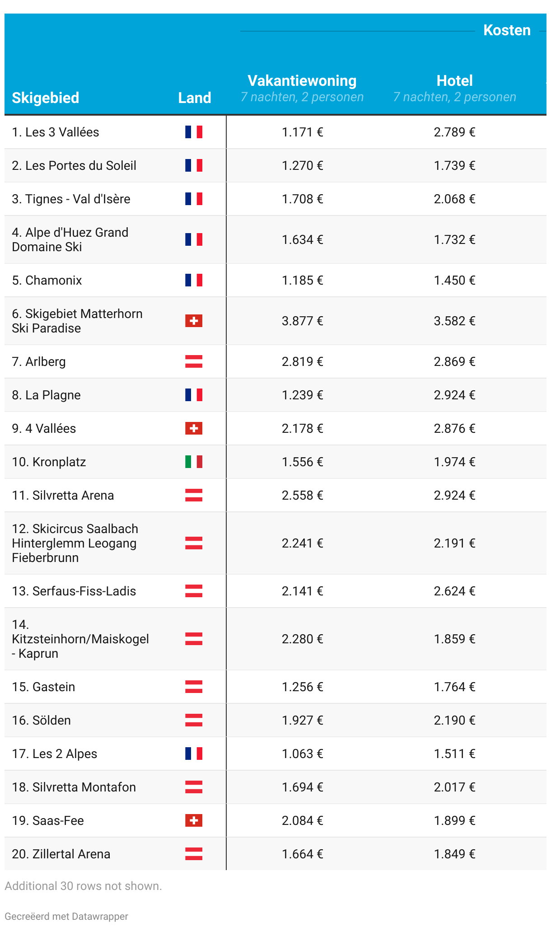Select the Serfaus-Fiss-Ladis row name
This screenshot has width=551, height=927.
click(74, 591)
